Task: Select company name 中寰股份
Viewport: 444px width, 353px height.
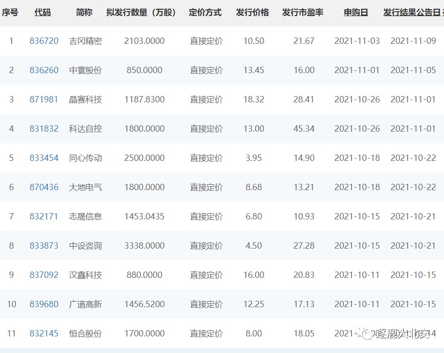Action: point(85,70)
